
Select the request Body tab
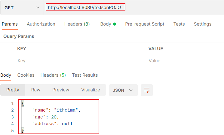(x=108, y=24)
